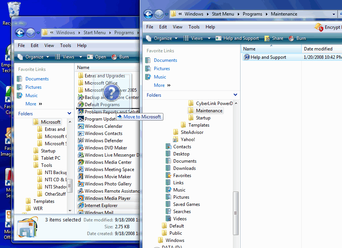Screen dimensions: 342x248
Task: Select Windows Contacts shortcut icon
Action: [x=81, y=133]
